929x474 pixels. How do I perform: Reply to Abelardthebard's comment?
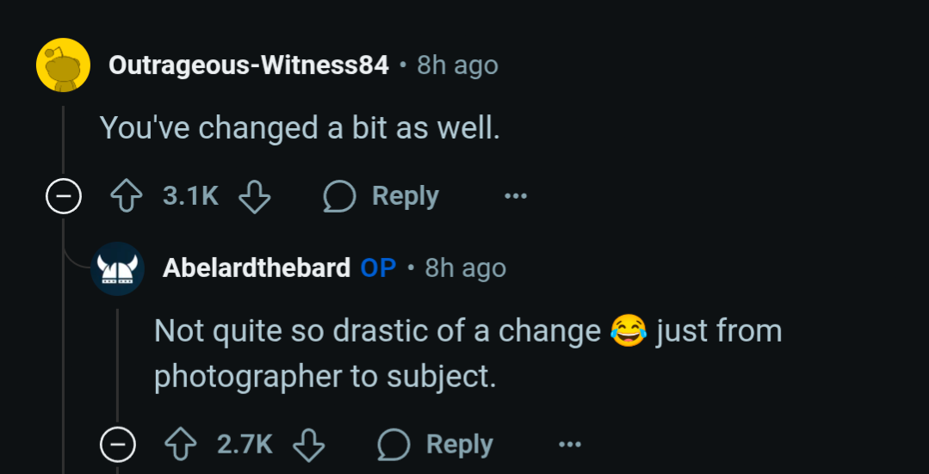pos(436,445)
